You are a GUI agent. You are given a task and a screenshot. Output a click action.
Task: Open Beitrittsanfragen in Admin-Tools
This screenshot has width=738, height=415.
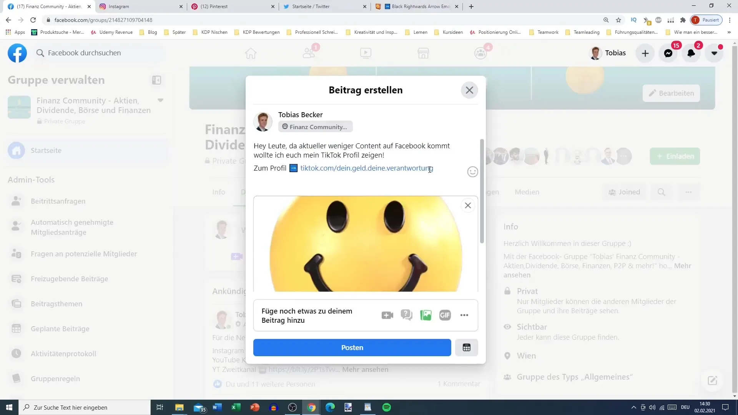click(x=87, y=201)
